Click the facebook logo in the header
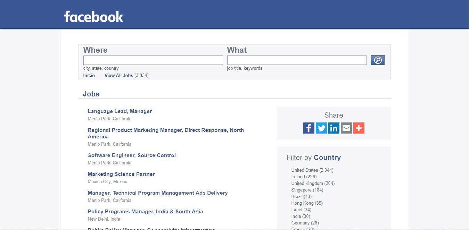Screen dimensions: 469x230 tap(93, 16)
